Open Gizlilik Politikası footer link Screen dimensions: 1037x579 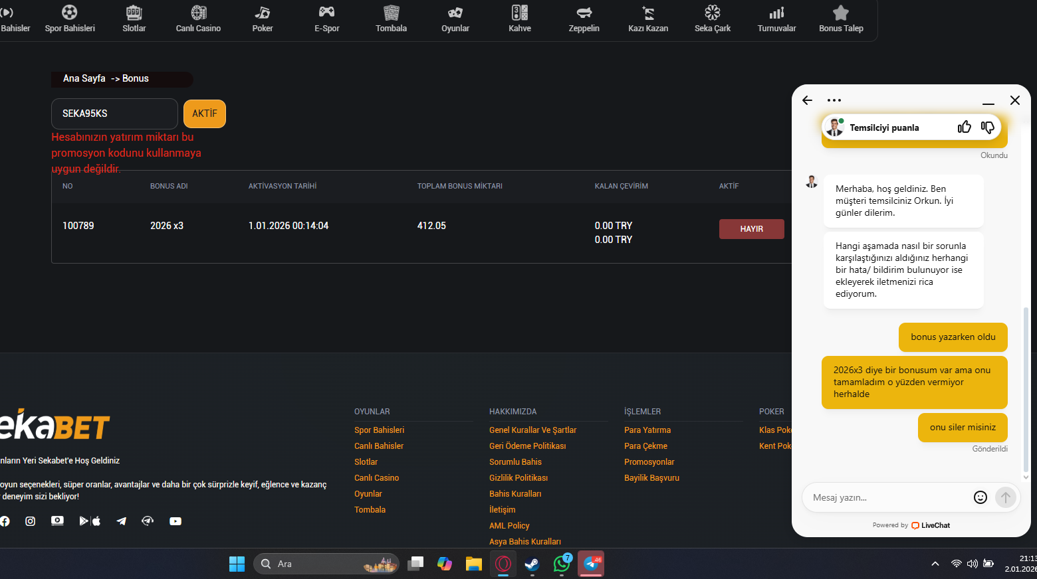(518, 478)
